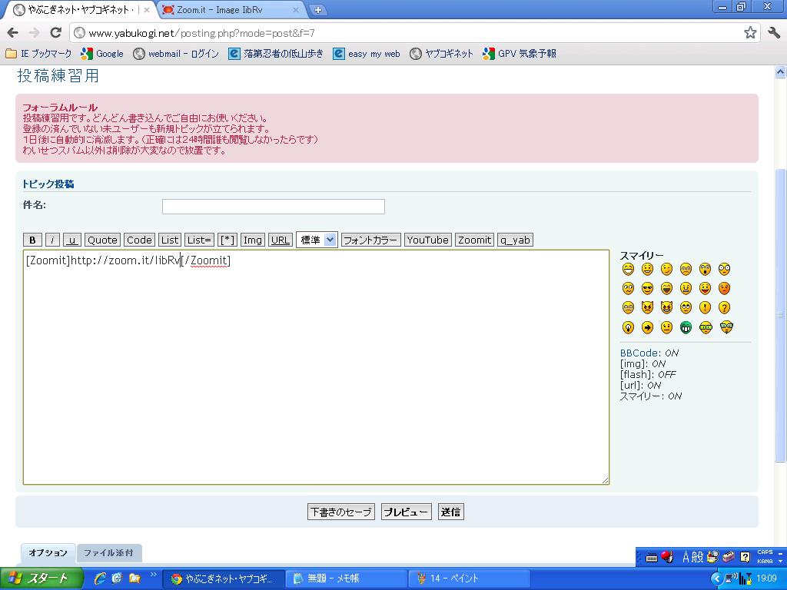This screenshot has width=787, height=590.
Task: Toggle italic BBCode formatting button
Action: pos(52,240)
